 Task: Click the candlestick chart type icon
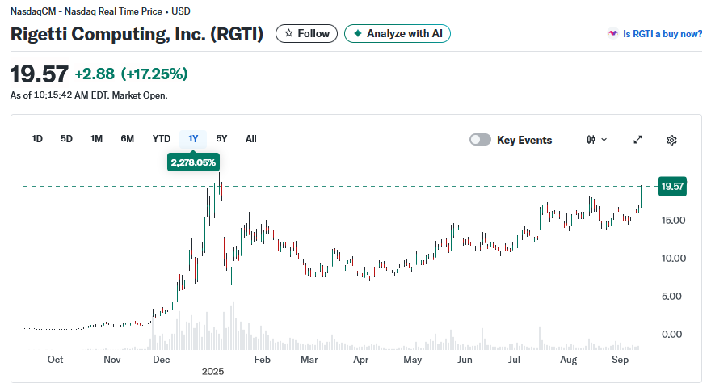click(591, 140)
